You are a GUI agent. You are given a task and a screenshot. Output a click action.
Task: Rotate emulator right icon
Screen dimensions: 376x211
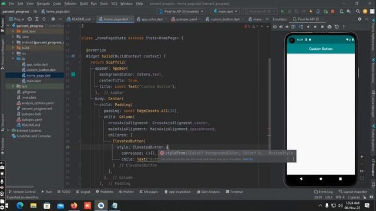[301, 26]
